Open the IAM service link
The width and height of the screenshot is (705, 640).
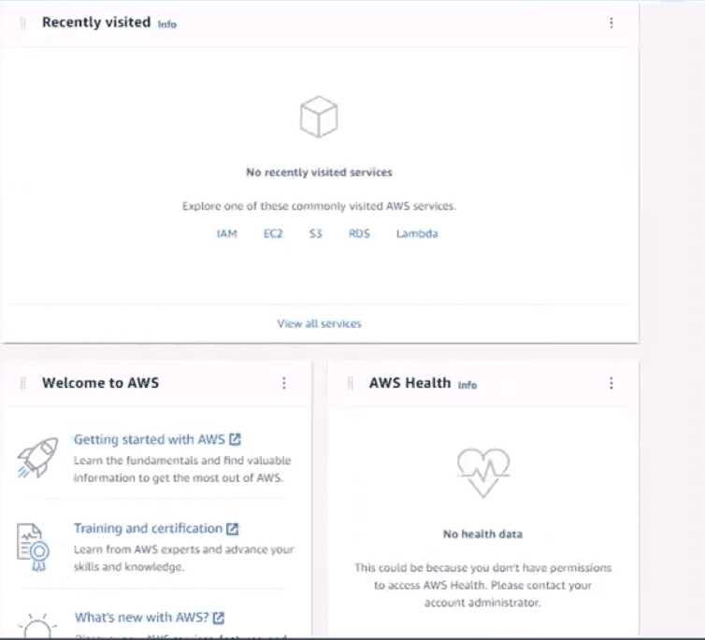pos(226,234)
